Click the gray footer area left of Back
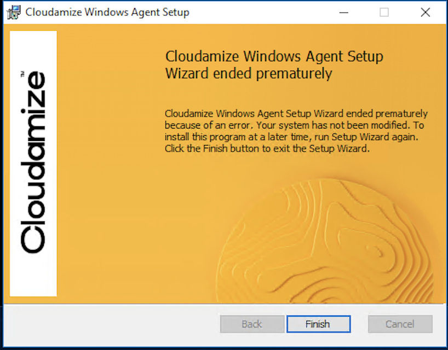 tap(110, 324)
